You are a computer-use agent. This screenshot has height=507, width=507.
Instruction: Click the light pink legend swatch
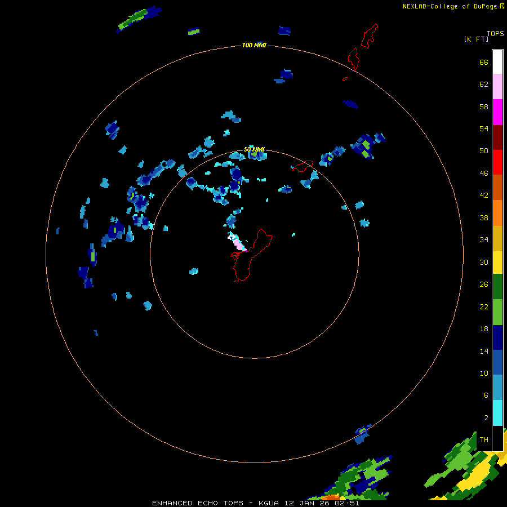coord(497,87)
